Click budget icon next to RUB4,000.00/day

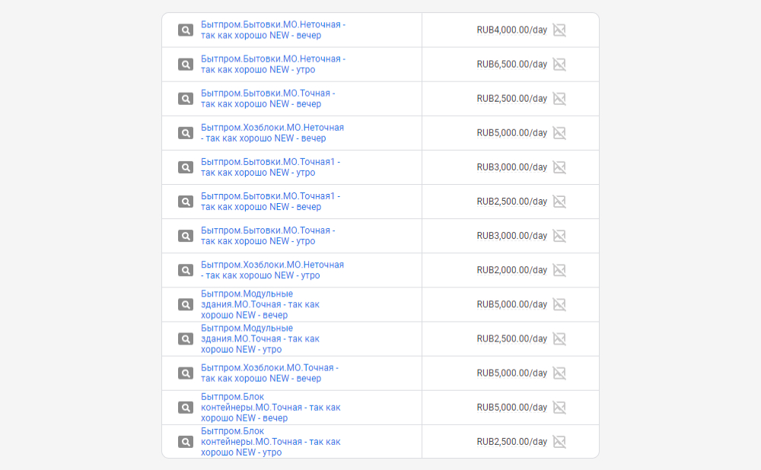(559, 30)
